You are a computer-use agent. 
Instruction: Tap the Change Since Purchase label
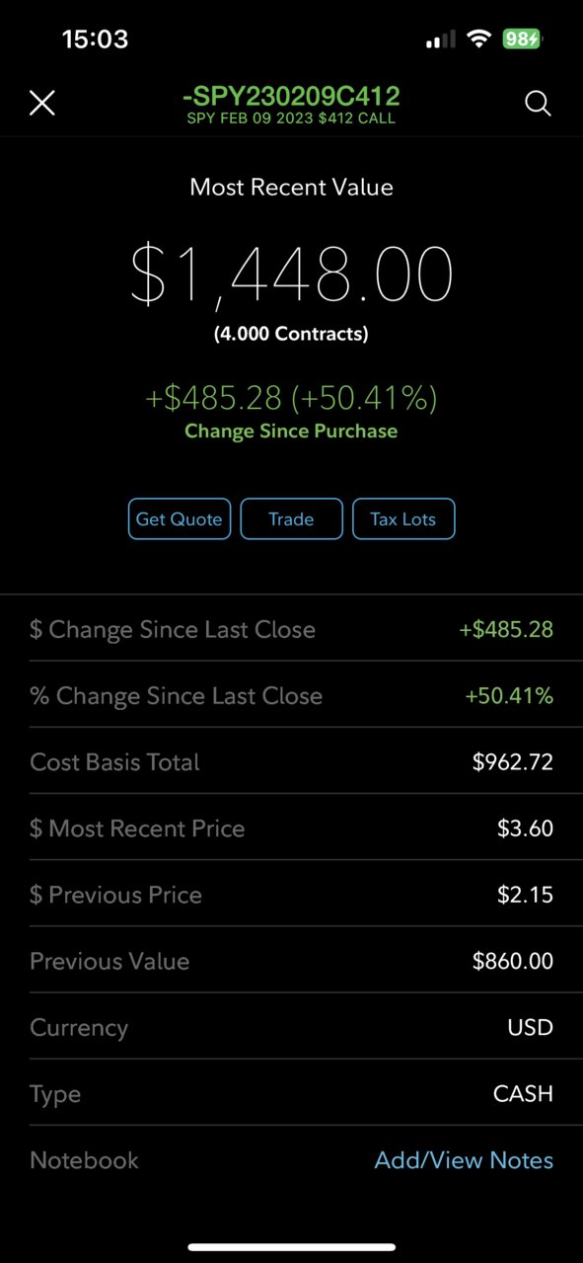pos(291,432)
